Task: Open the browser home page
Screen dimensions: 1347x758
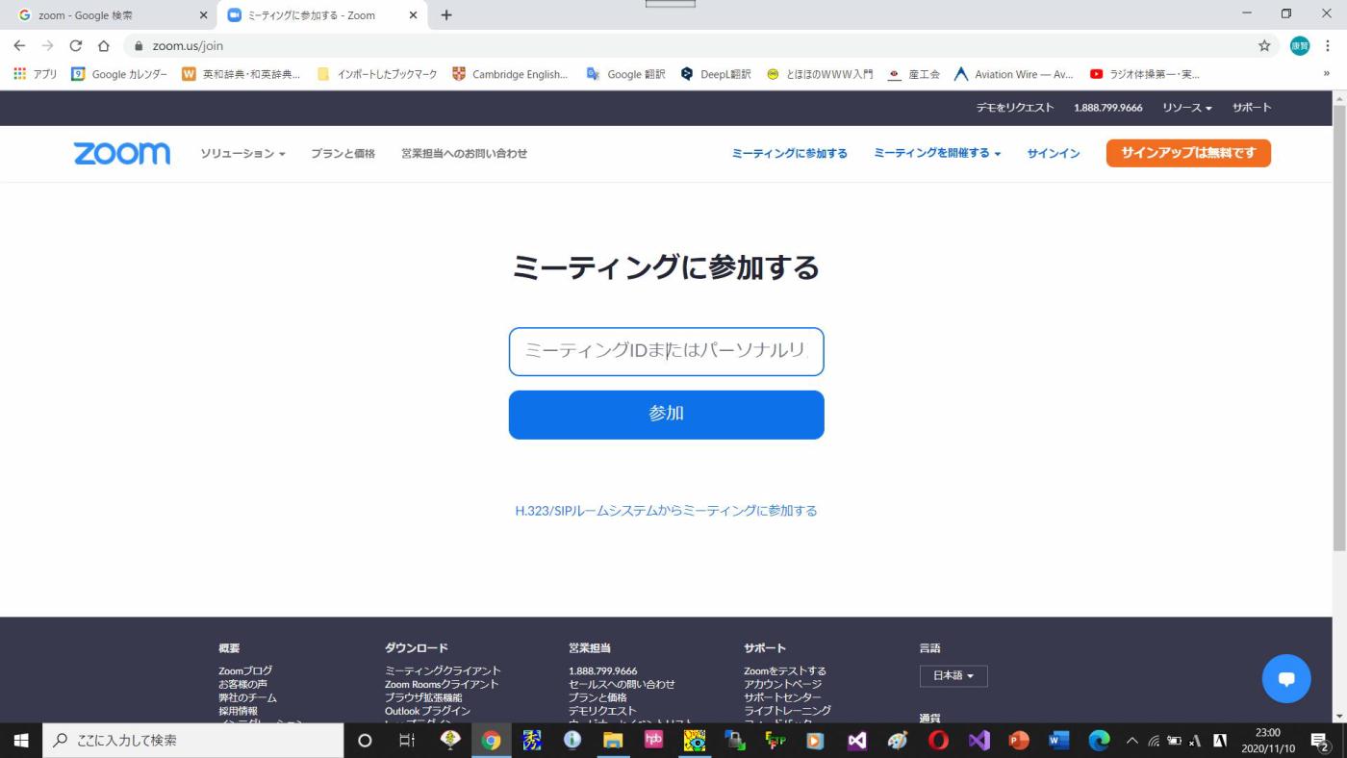Action: pos(104,45)
